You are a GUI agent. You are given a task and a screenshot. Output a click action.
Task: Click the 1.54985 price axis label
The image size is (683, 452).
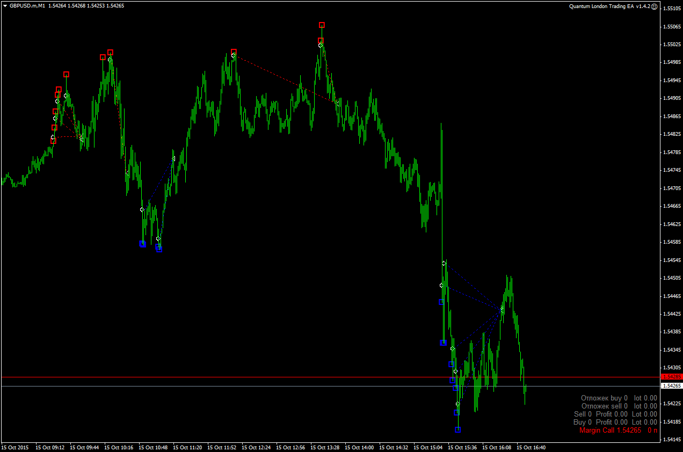coord(673,62)
